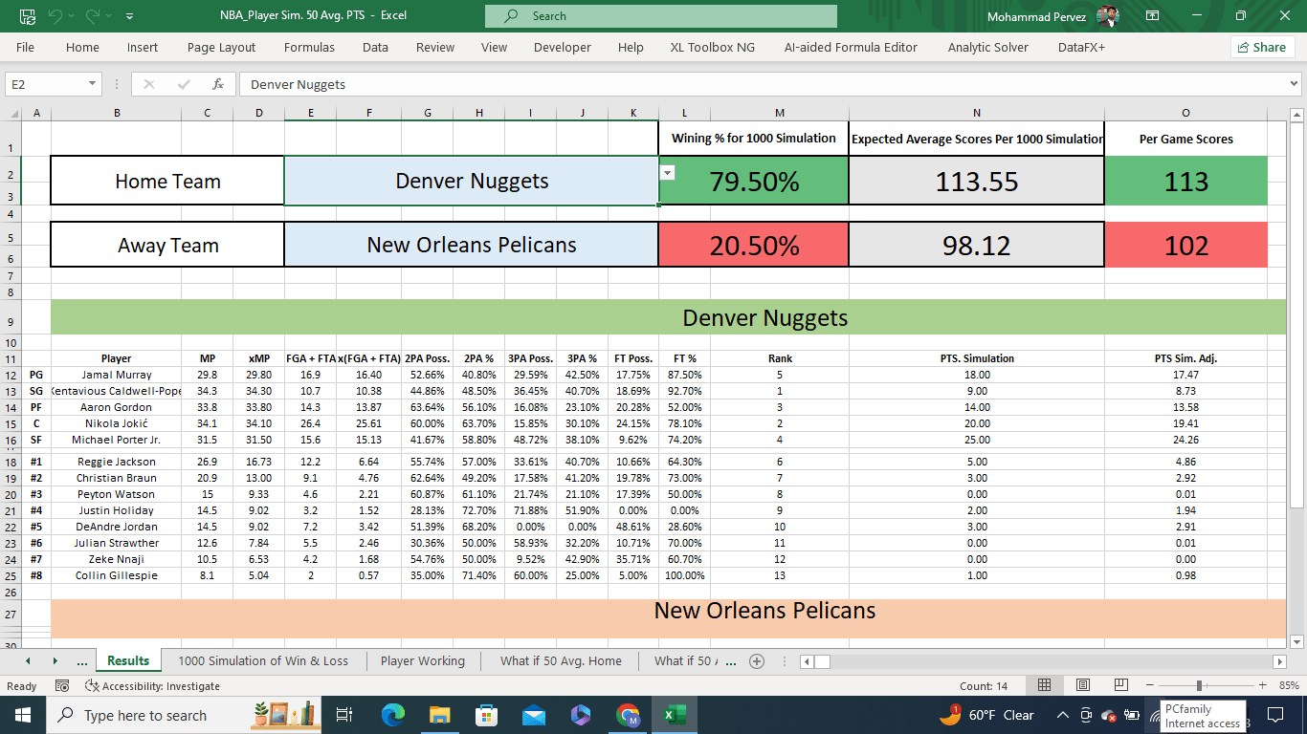Open Ribbon Display Options icon
The height and width of the screenshot is (734, 1307).
1152,16
